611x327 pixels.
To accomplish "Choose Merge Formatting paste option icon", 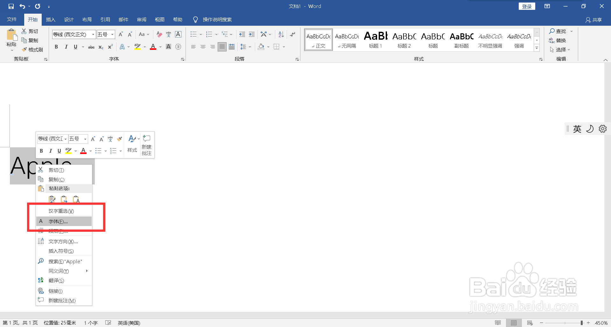I will (64, 199).
